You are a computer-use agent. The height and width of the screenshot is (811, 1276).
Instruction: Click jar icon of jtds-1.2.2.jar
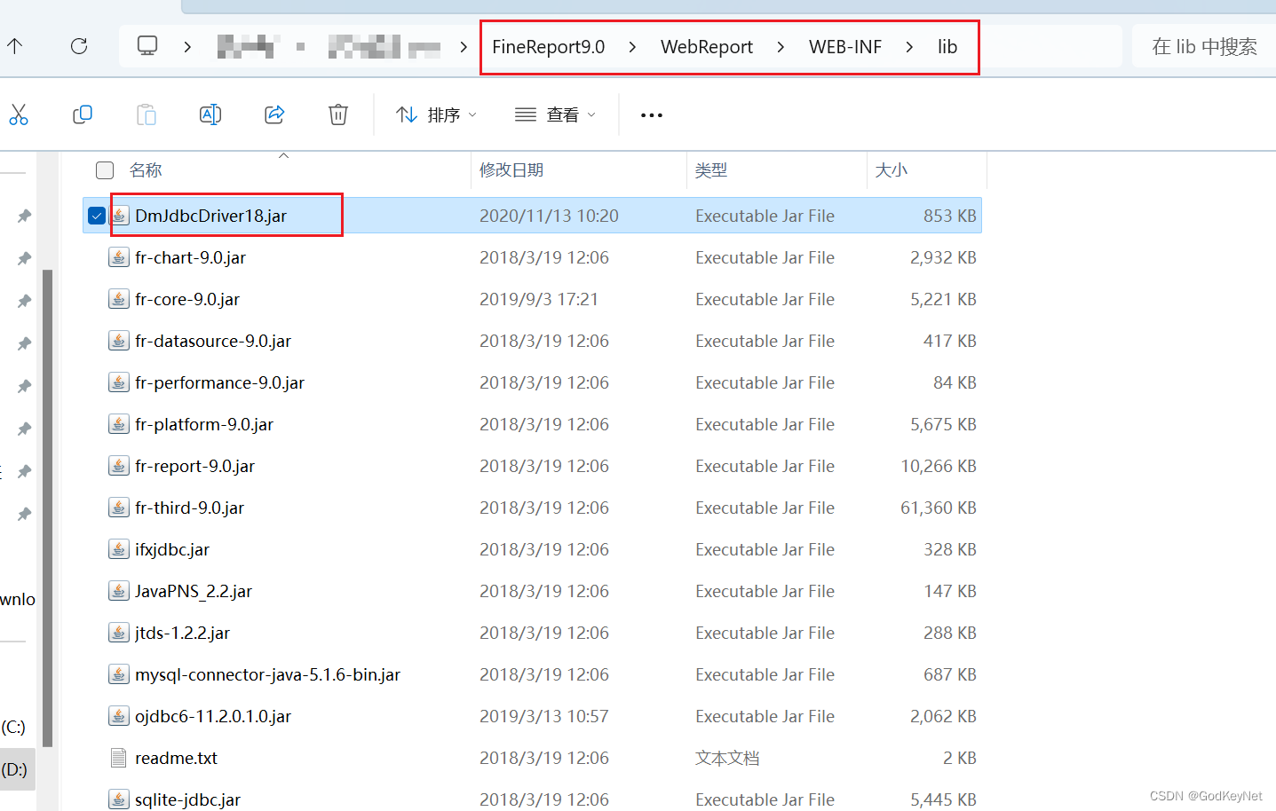pyautogui.click(x=118, y=633)
